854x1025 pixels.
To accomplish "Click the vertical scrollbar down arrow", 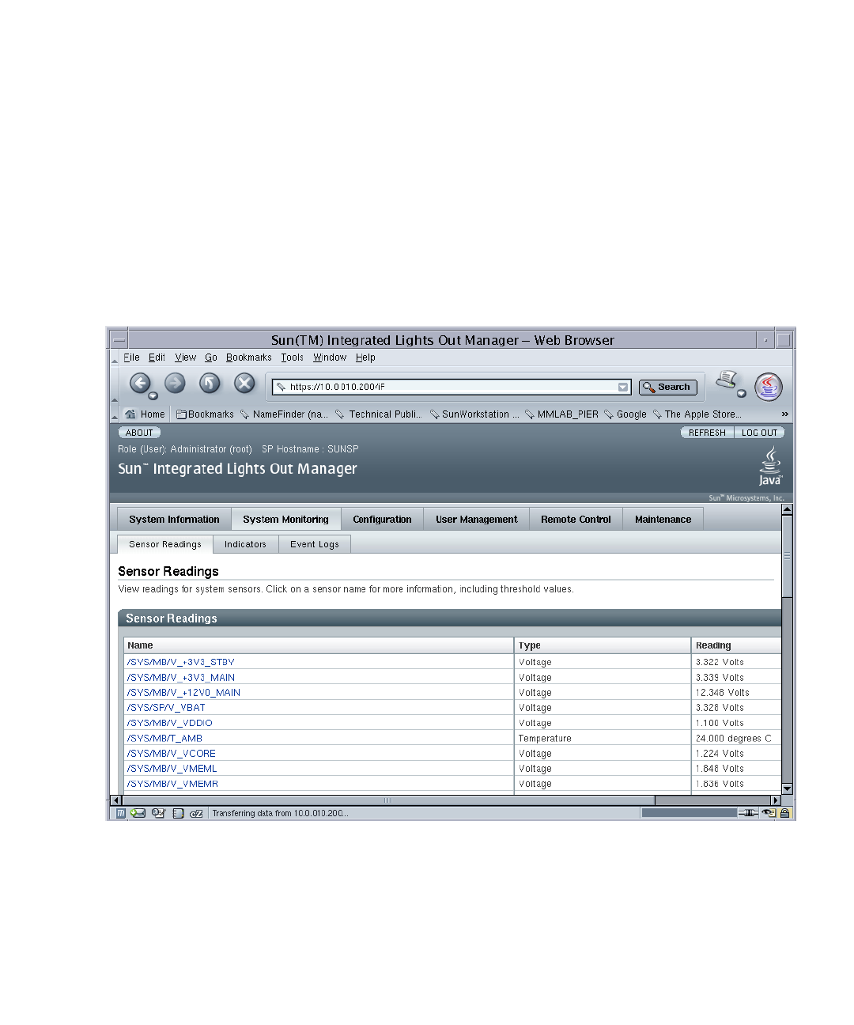I will coord(787,789).
